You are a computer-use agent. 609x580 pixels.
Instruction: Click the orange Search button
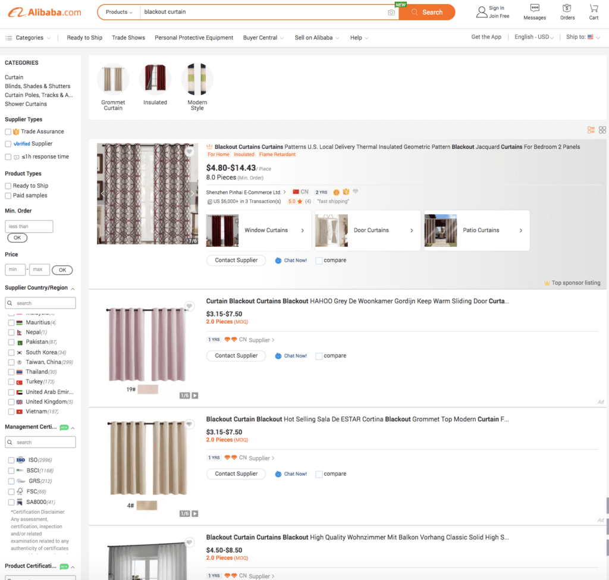[x=427, y=12]
